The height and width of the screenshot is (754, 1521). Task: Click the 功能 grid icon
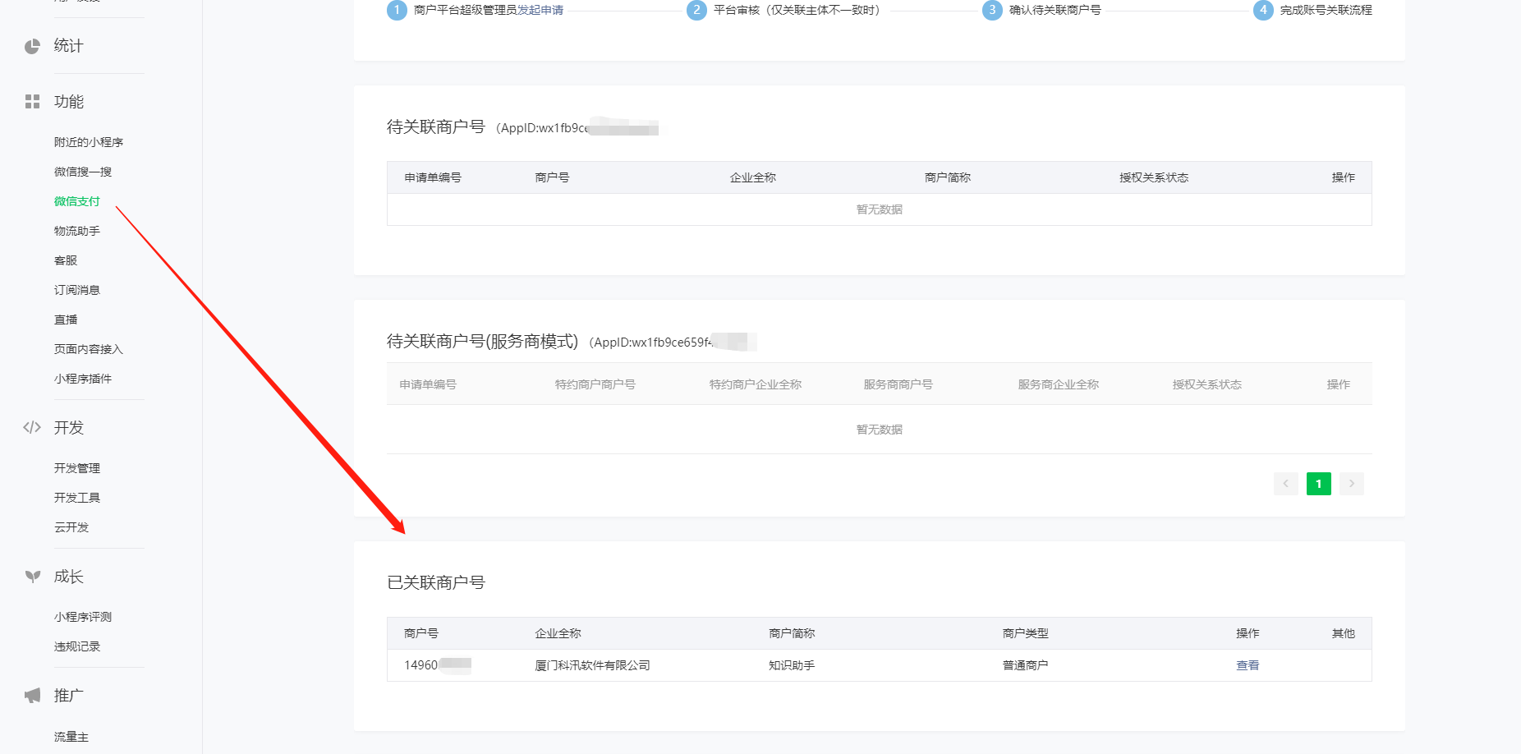pos(32,102)
